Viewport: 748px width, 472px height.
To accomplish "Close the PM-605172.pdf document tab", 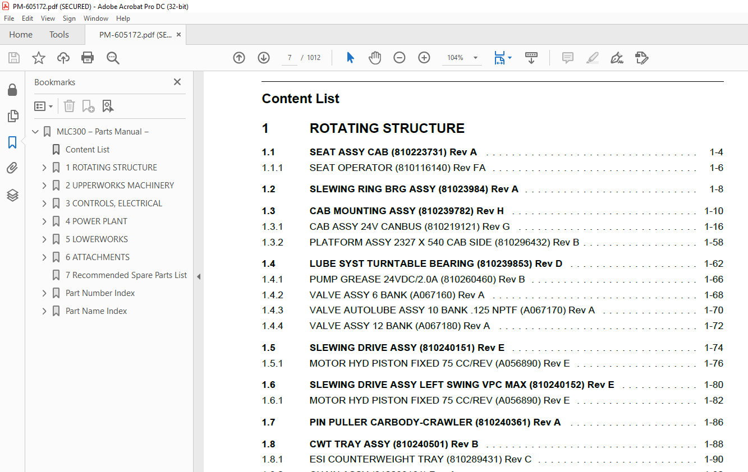I will (x=179, y=35).
